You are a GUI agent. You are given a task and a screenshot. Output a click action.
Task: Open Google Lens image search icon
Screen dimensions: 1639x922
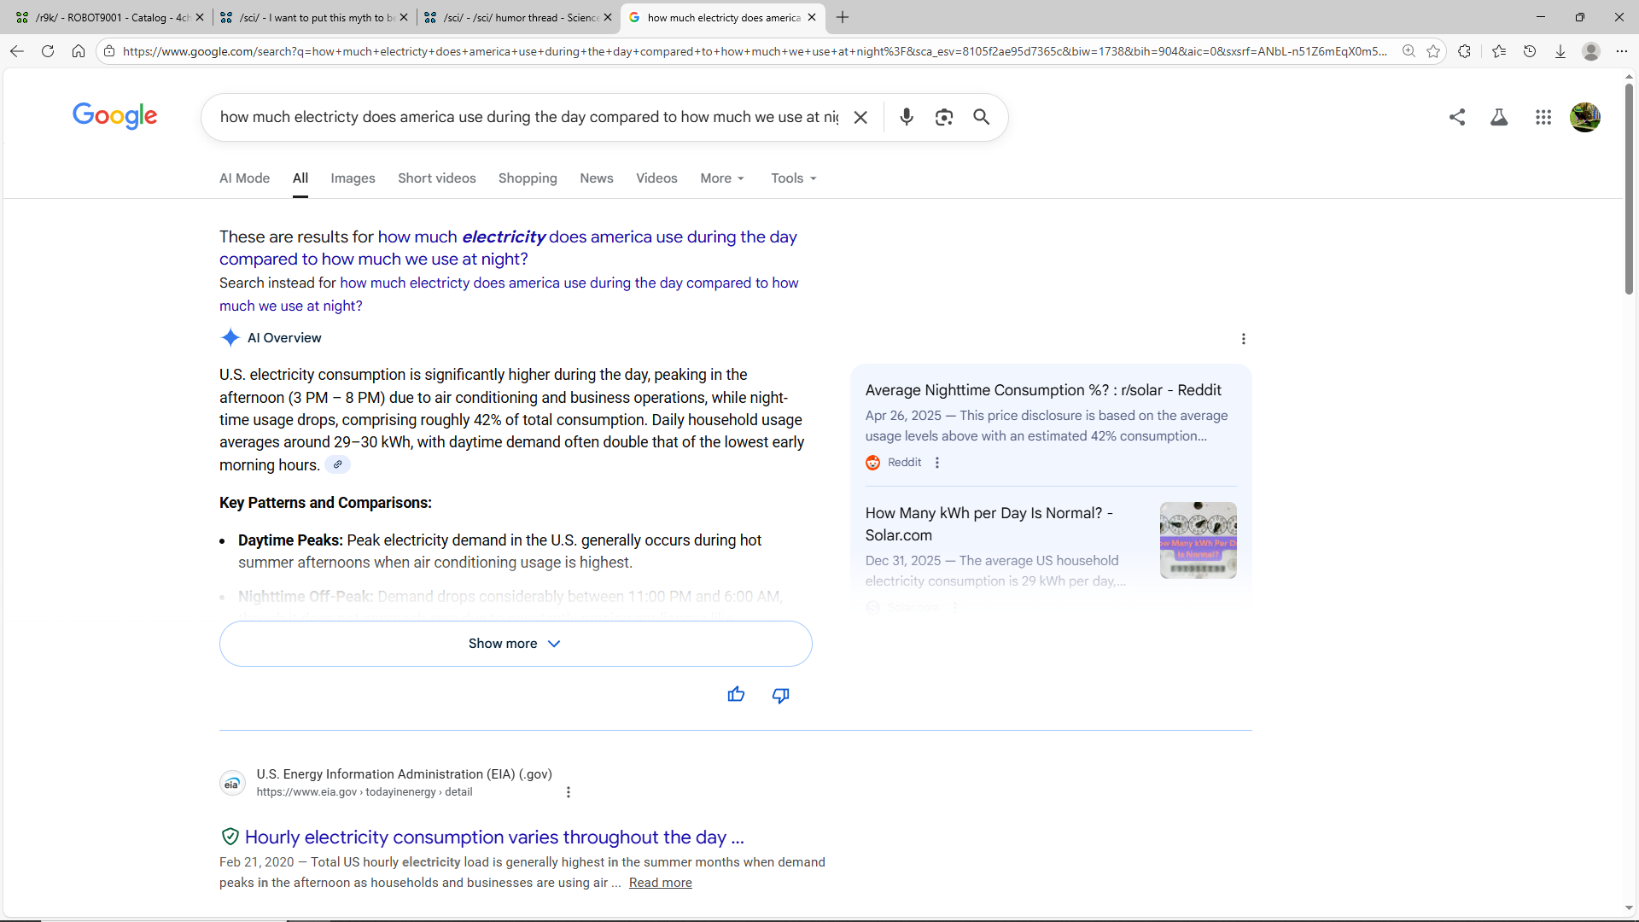pos(943,117)
